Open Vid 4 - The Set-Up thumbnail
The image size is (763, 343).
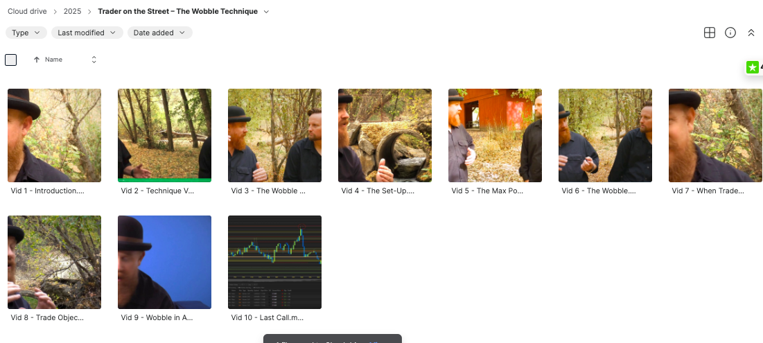click(x=385, y=135)
